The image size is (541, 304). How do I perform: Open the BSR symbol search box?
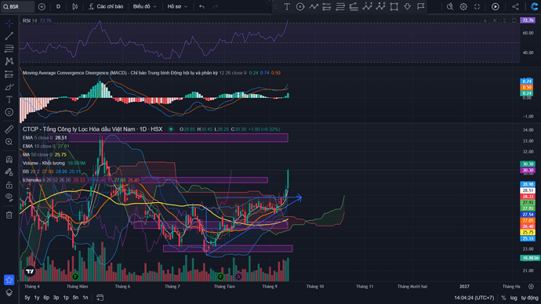[17, 6]
